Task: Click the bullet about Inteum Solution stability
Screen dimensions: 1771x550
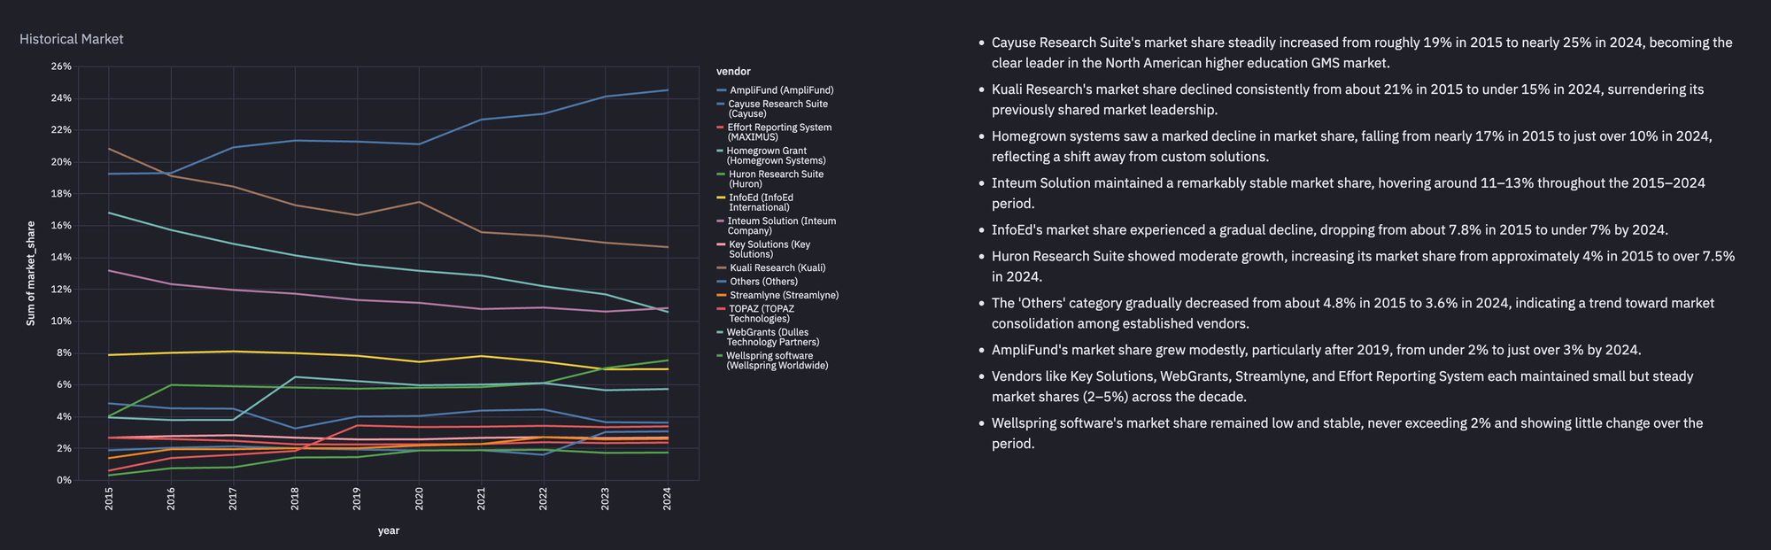Action: (1349, 193)
